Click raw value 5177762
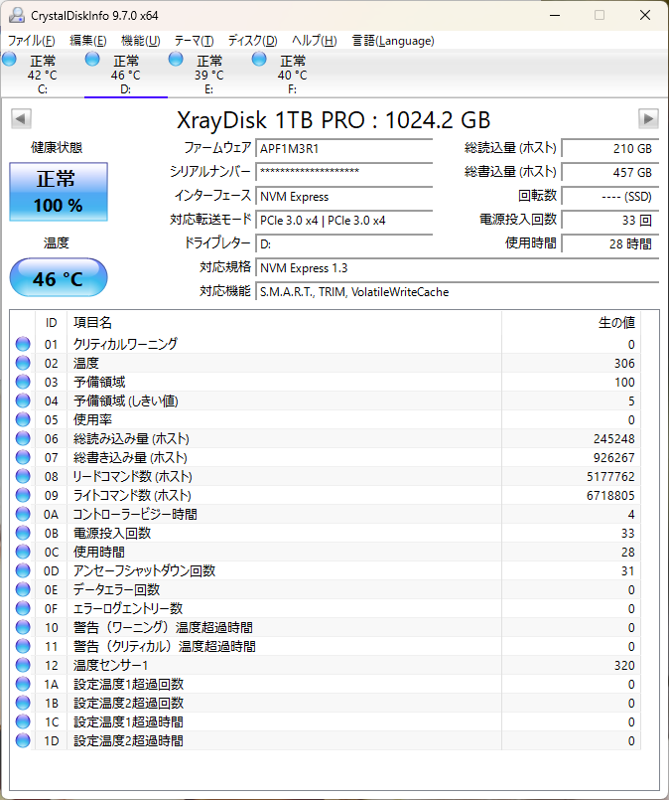 [x=610, y=477]
